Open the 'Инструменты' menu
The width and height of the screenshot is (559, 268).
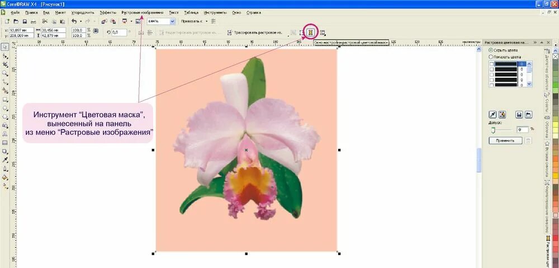[x=215, y=12]
